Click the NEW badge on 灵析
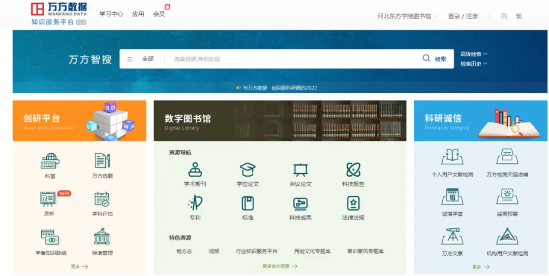Image resolution: width=549 pixels, height=276 pixels. pos(64,193)
